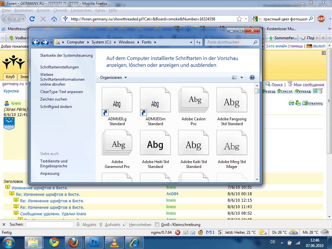The height and width of the screenshot is (249, 332).
Task: Click in the Fonts durchsuchen search field
Action: (229, 42)
